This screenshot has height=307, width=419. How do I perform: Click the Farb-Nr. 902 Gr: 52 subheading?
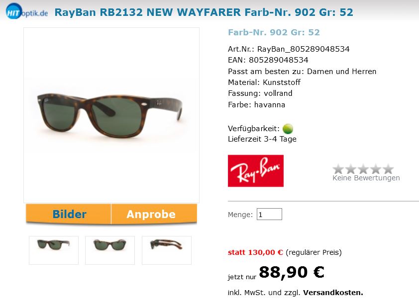274,32
